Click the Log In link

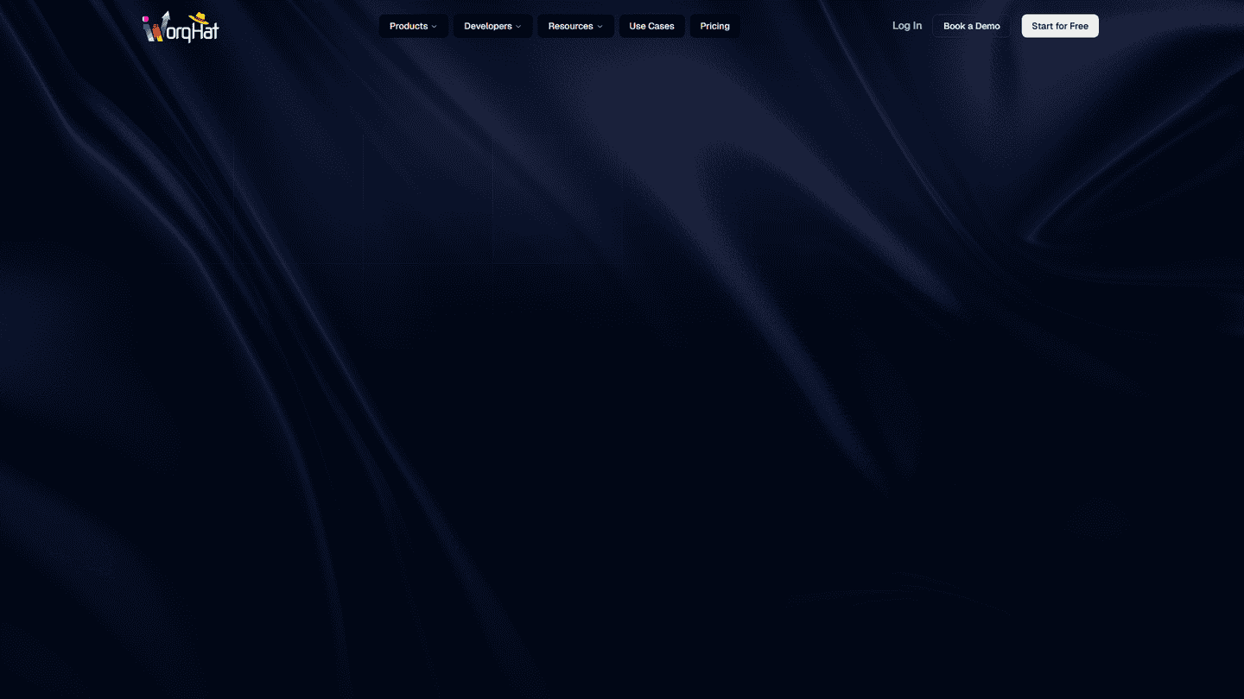point(906,26)
